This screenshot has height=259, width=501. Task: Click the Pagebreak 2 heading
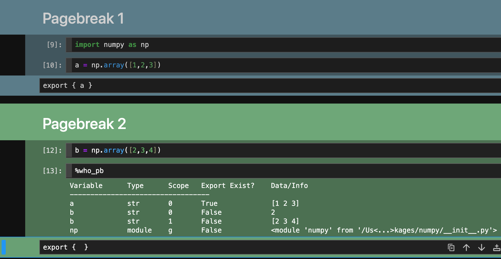pyautogui.click(x=84, y=124)
